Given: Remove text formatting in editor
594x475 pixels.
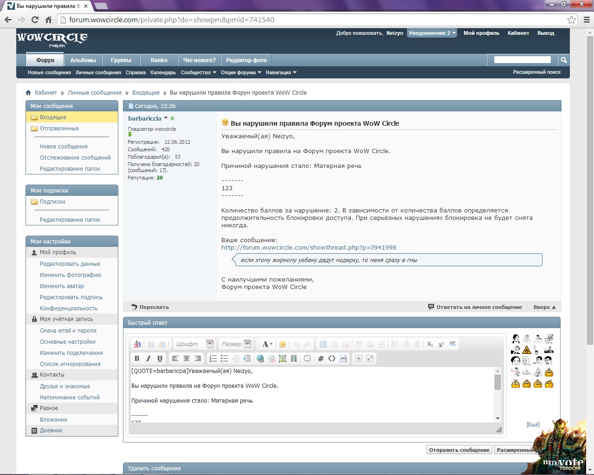Looking at the screenshot, I should [x=137, y=344].
